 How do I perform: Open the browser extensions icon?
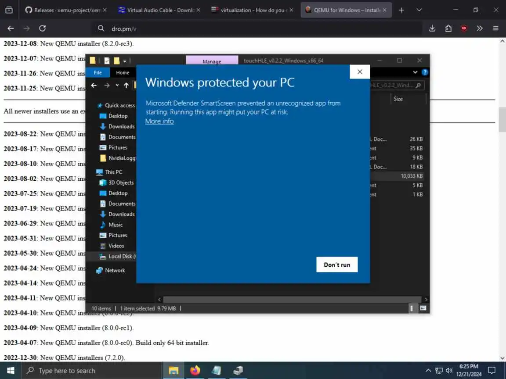tap(448, 29)
